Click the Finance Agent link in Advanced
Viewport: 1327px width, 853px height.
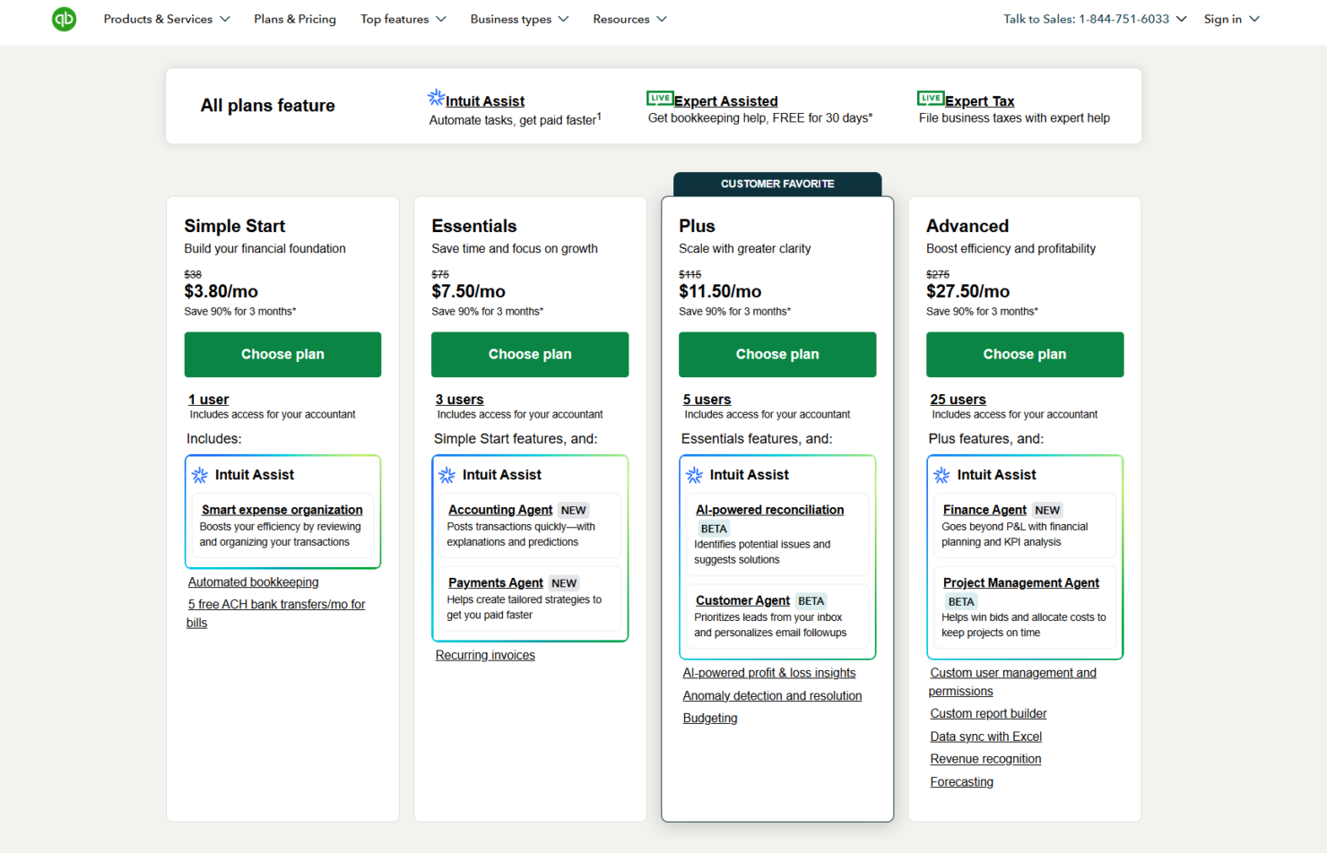pos(984,509)
